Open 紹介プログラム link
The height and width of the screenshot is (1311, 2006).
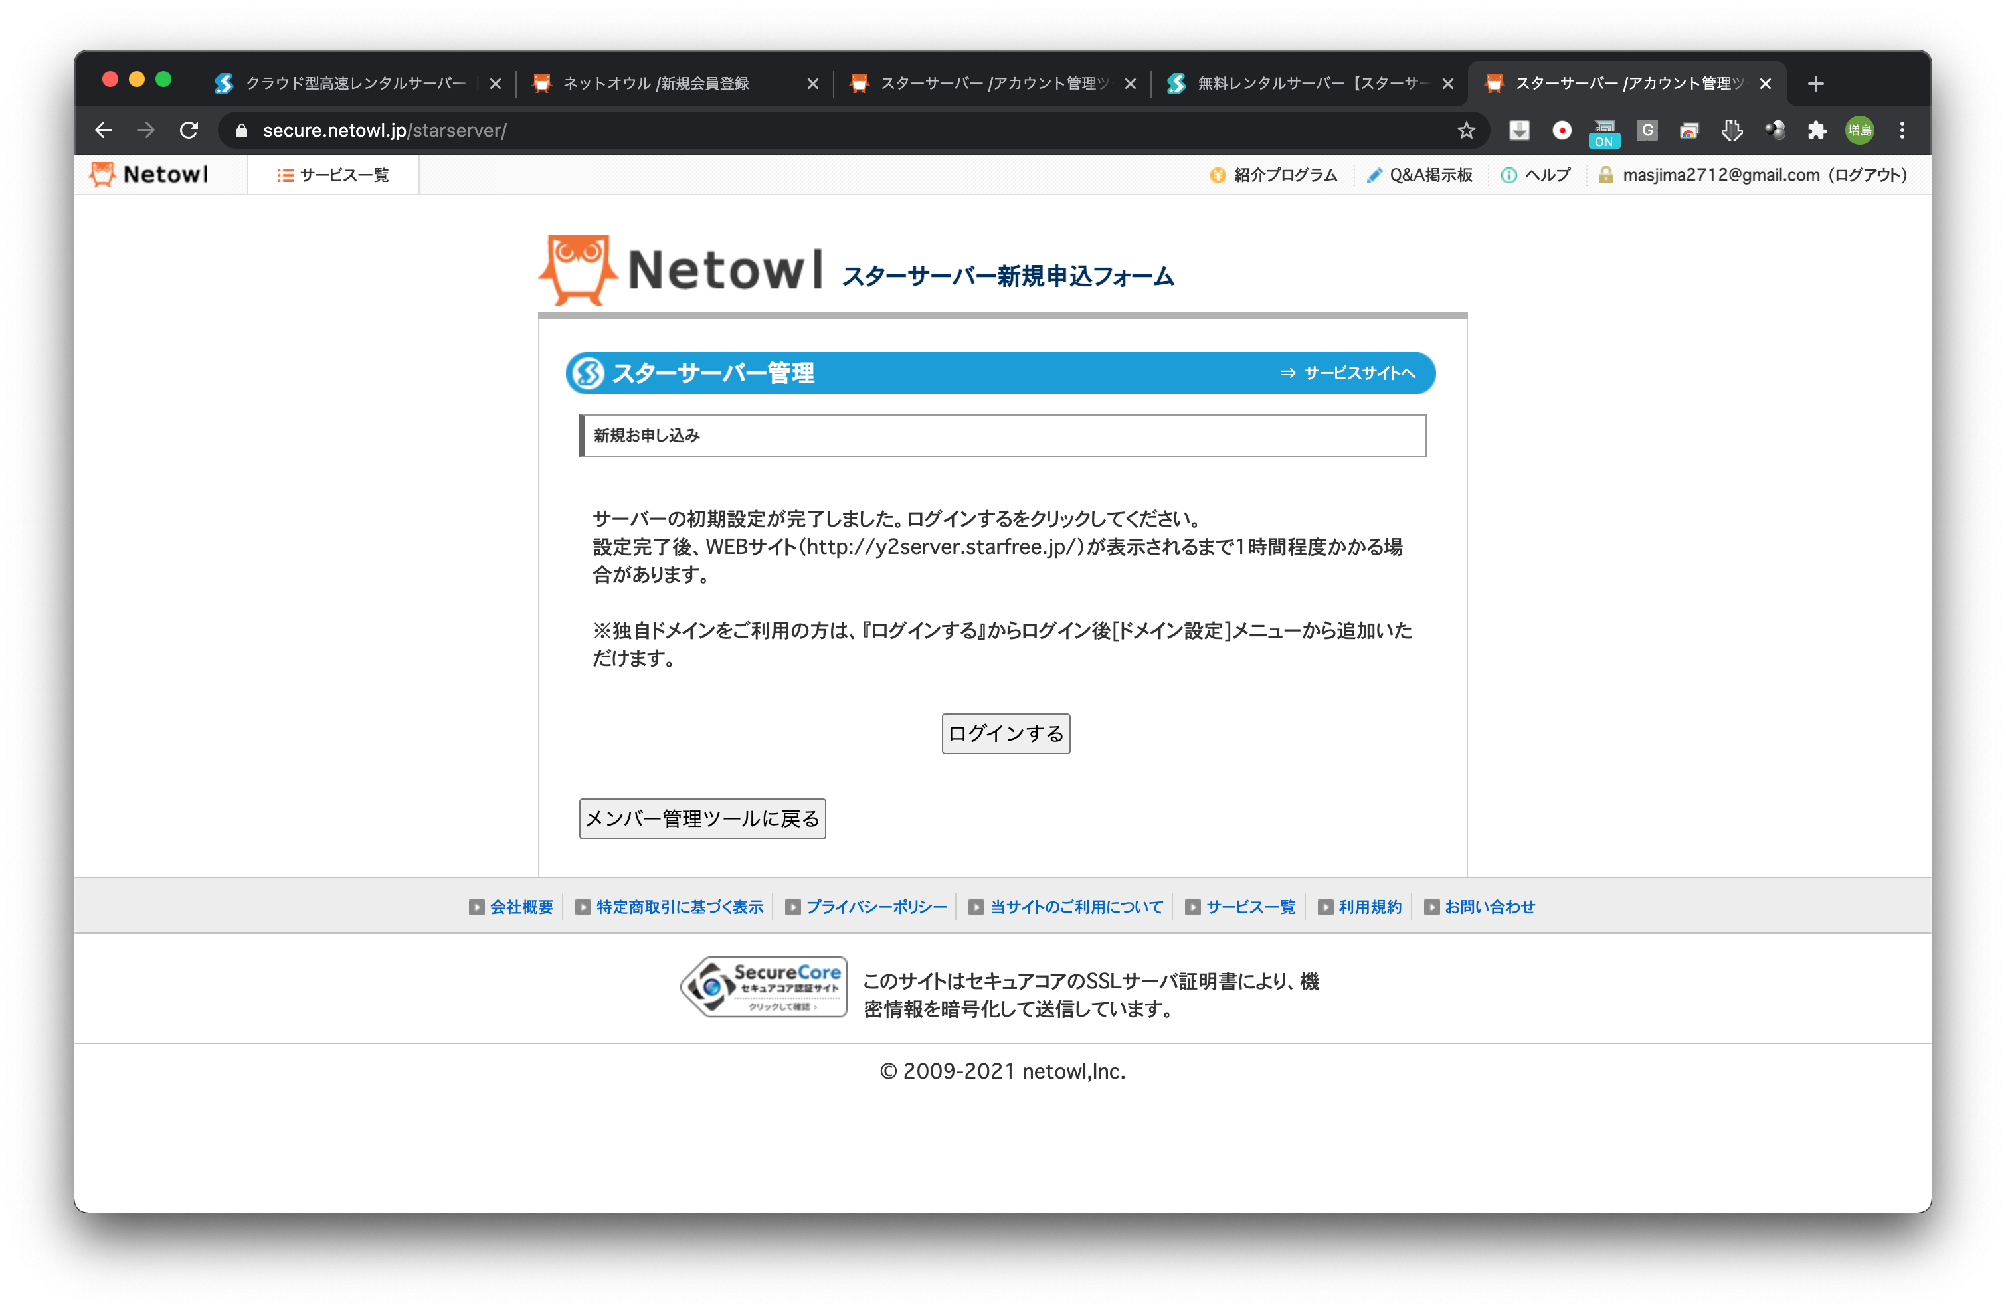[x=1273, y=175]
